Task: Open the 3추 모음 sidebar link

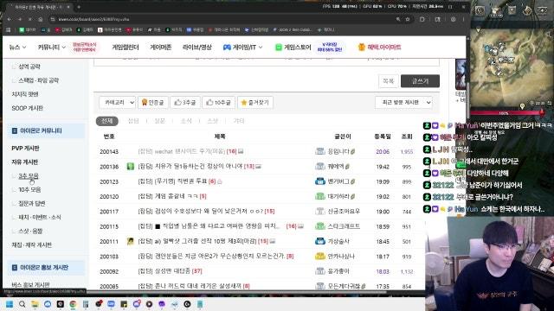Action: tap(29, 175)
